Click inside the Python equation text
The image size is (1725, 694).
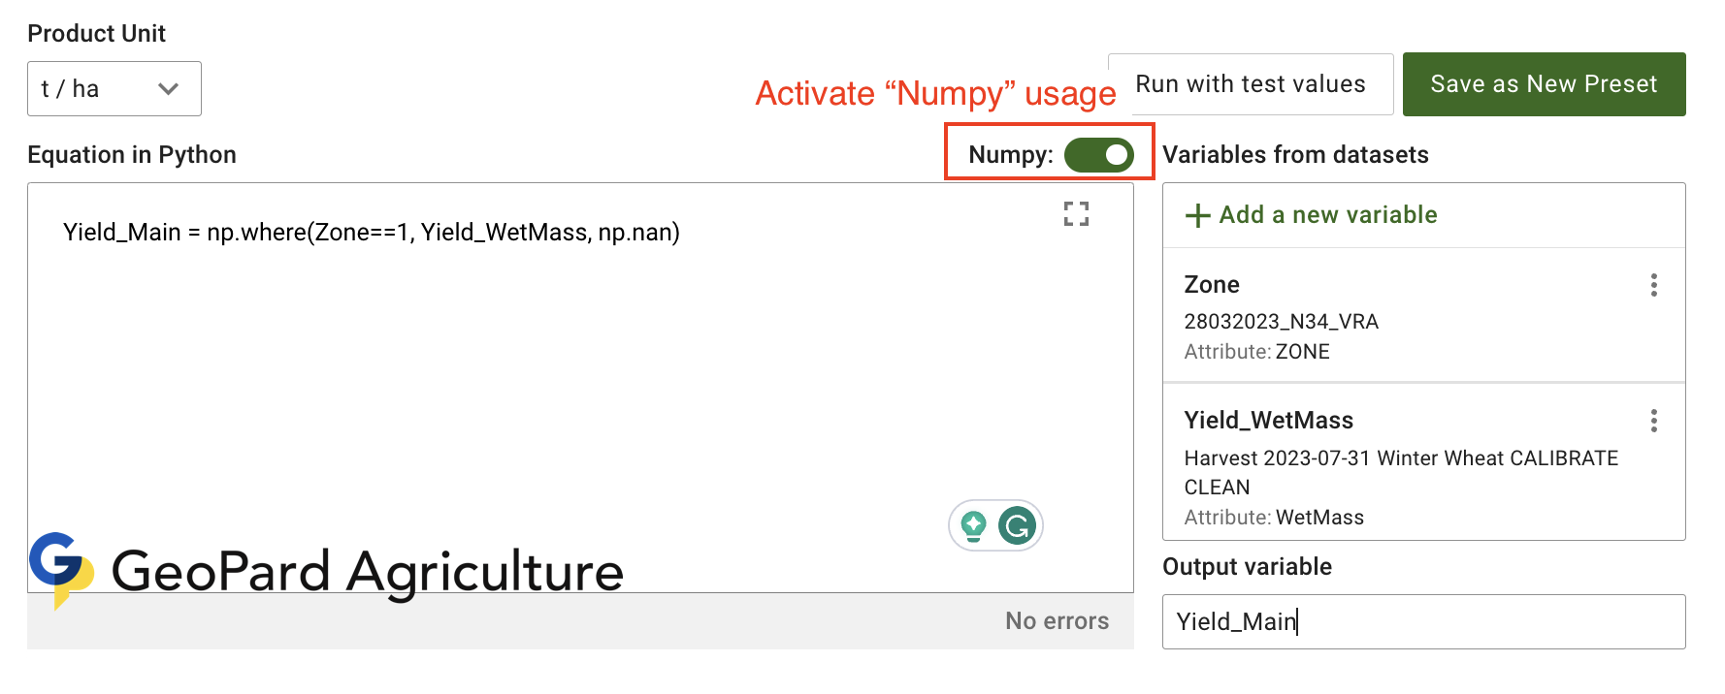tap(371, 233)
